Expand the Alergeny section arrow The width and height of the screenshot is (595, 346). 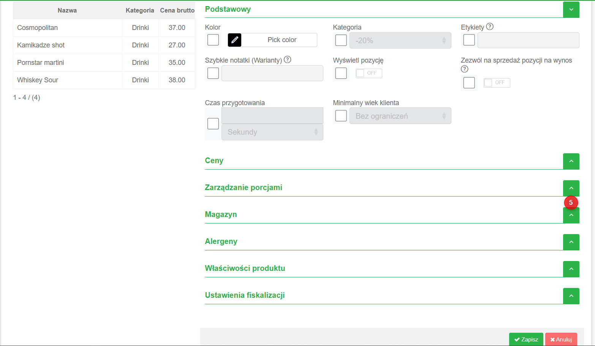(x=571, y=242)
